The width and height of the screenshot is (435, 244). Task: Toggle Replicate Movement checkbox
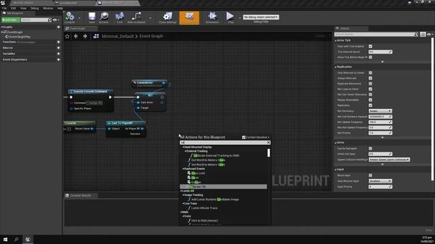pos(370,83)
